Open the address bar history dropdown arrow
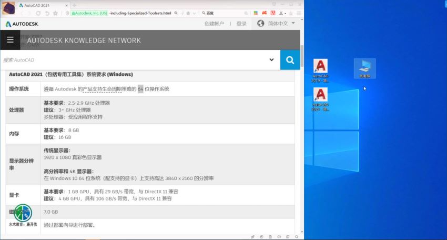 coord(195,13)
